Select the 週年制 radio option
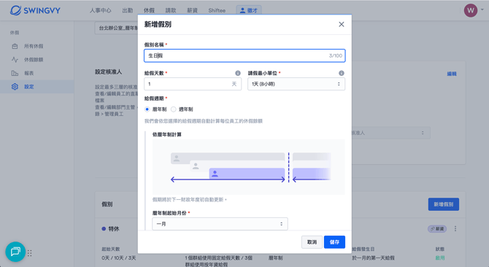Screen dimensions: 489x267 174,109
